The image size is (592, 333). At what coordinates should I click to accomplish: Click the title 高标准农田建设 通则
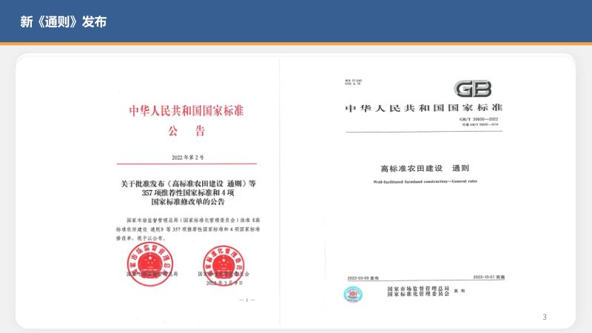(x=425, y=169)
